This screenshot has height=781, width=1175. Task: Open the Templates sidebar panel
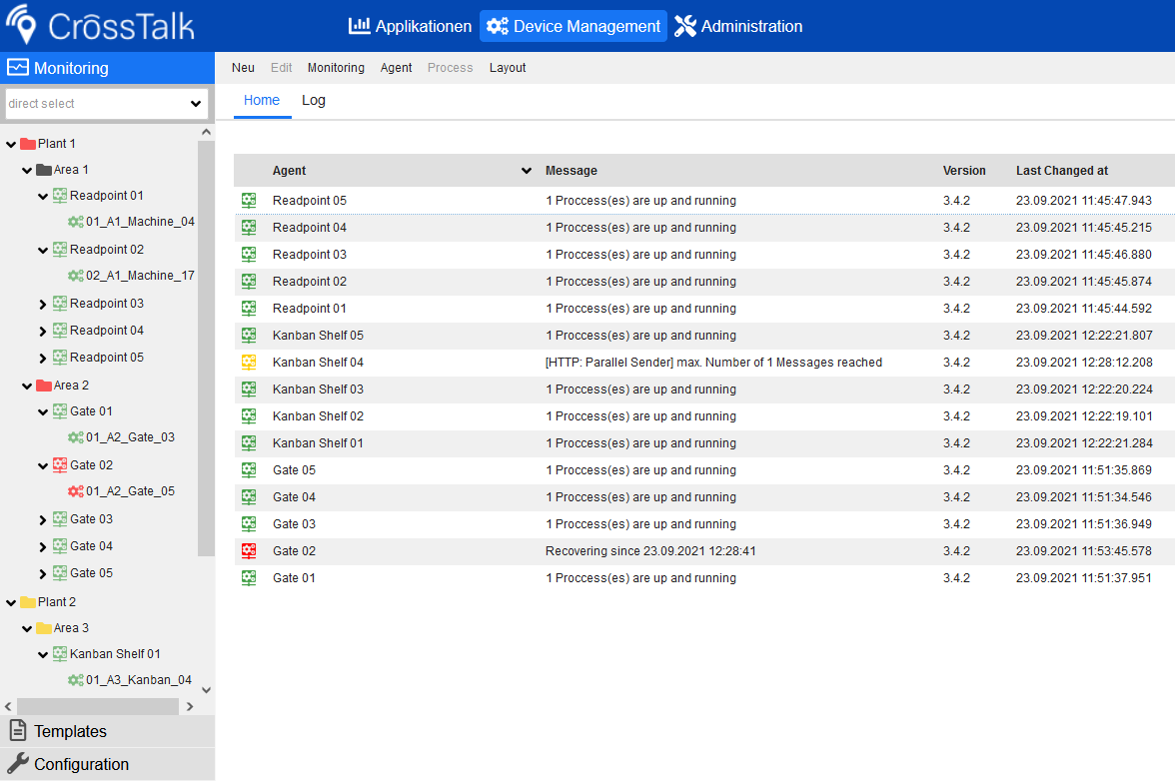pyautogui.click(x=107, y=731)
